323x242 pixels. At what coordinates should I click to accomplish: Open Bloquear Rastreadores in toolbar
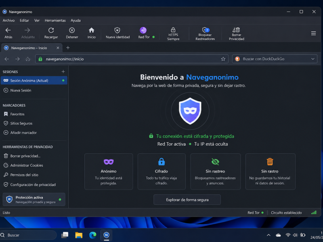[x=205, y=34]
